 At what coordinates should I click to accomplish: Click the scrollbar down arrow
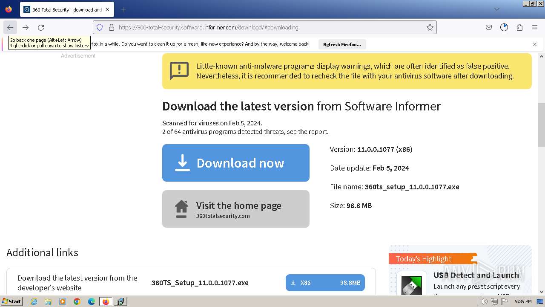point(542,292)
